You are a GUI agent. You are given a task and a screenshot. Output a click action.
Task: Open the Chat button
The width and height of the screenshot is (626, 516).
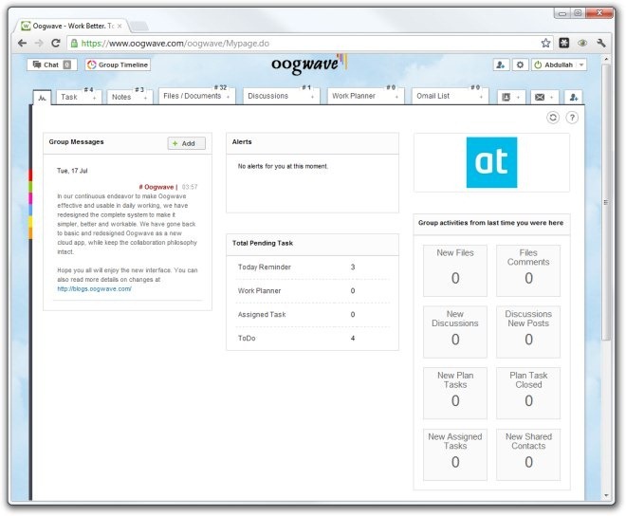[x=52, y=64]
